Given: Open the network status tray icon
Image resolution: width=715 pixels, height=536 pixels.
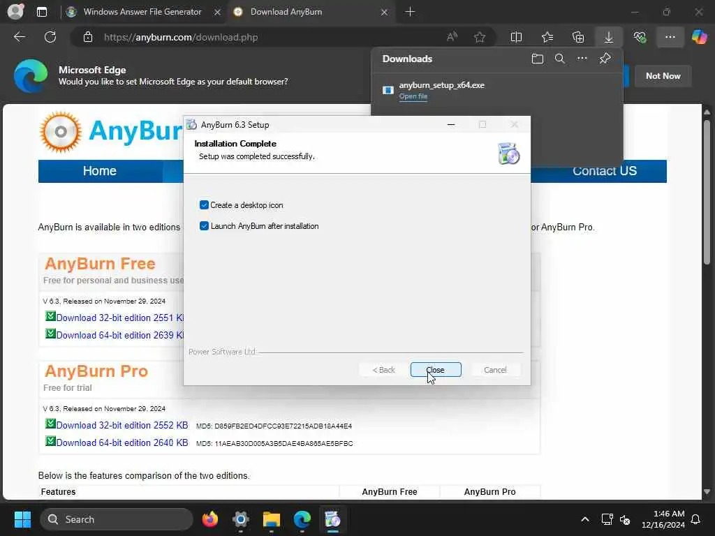Looking at the screenshot, I should pos(607,519).
